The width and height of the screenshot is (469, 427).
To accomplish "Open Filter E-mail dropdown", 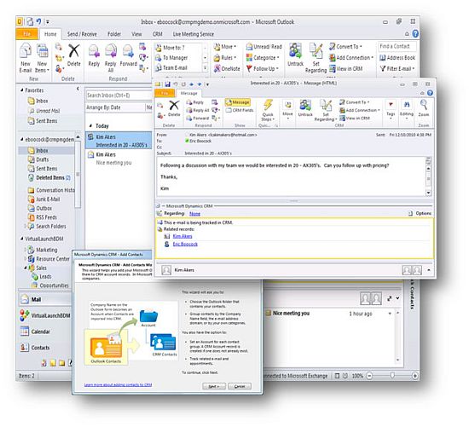I will pos(397,69).
